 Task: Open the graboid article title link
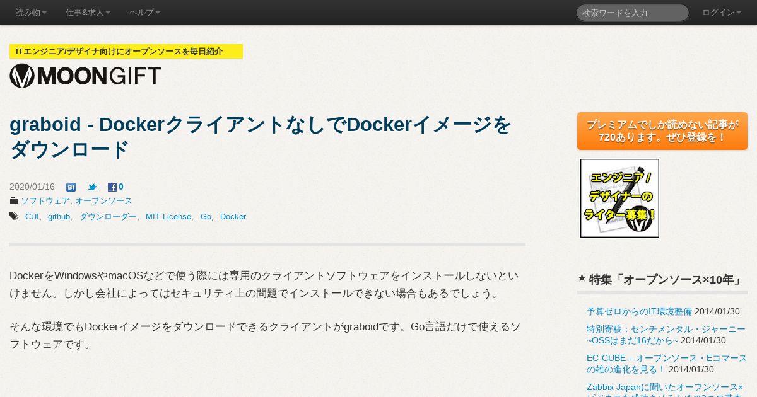[261, 137]
